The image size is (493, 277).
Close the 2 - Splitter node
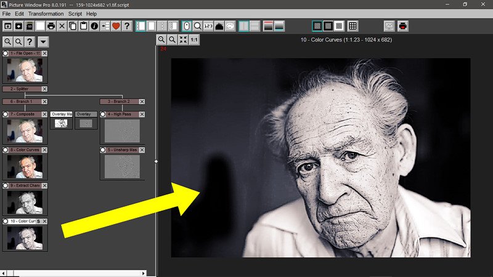tap(44, 89)
